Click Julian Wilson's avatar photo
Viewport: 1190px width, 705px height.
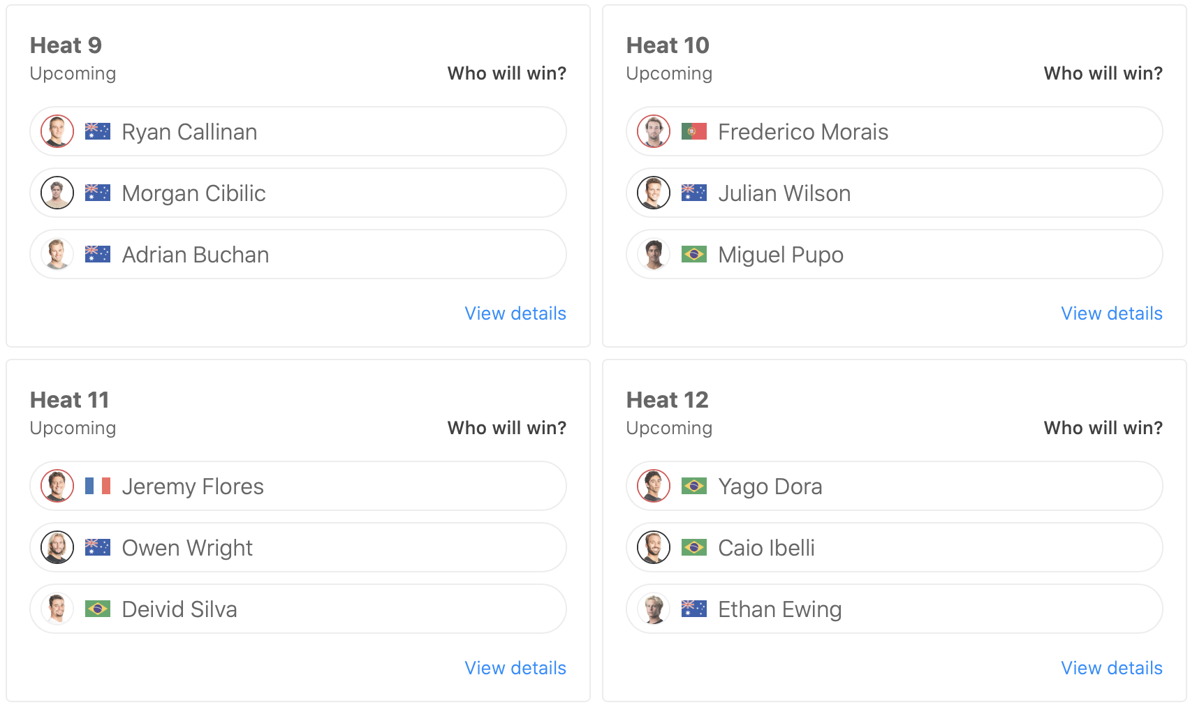pyautogui.click(x=654, y=193)
